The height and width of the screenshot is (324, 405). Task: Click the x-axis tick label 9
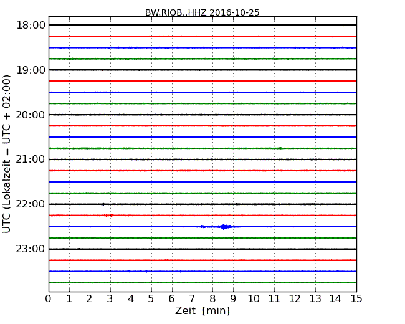point(233,298)
